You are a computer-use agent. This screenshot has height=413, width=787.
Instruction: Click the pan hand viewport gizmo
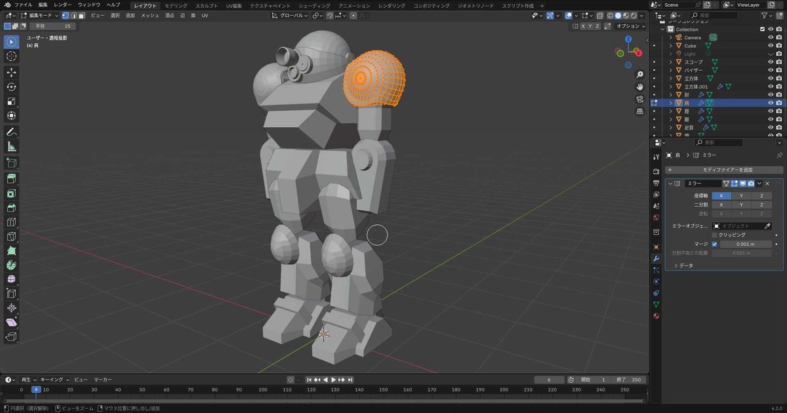(x=640, y=87)
